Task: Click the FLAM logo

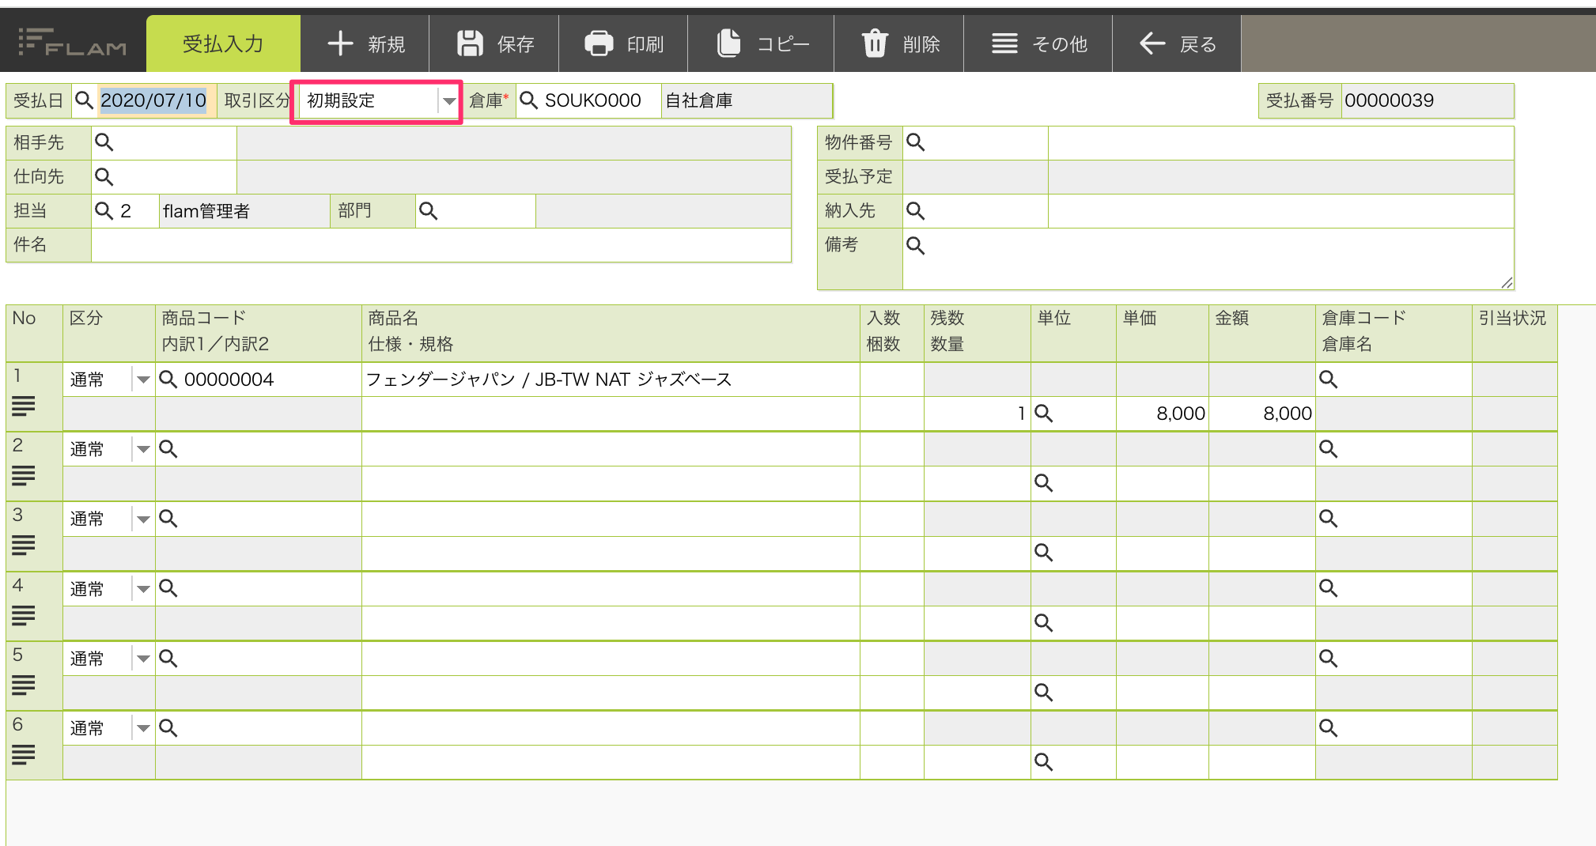Action: 72,43
